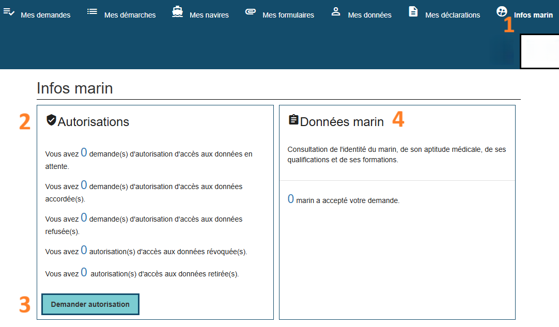Open the Mes déclarations document icon
Viewport: 559px width, 327px height.
click(x=413, y=11)
